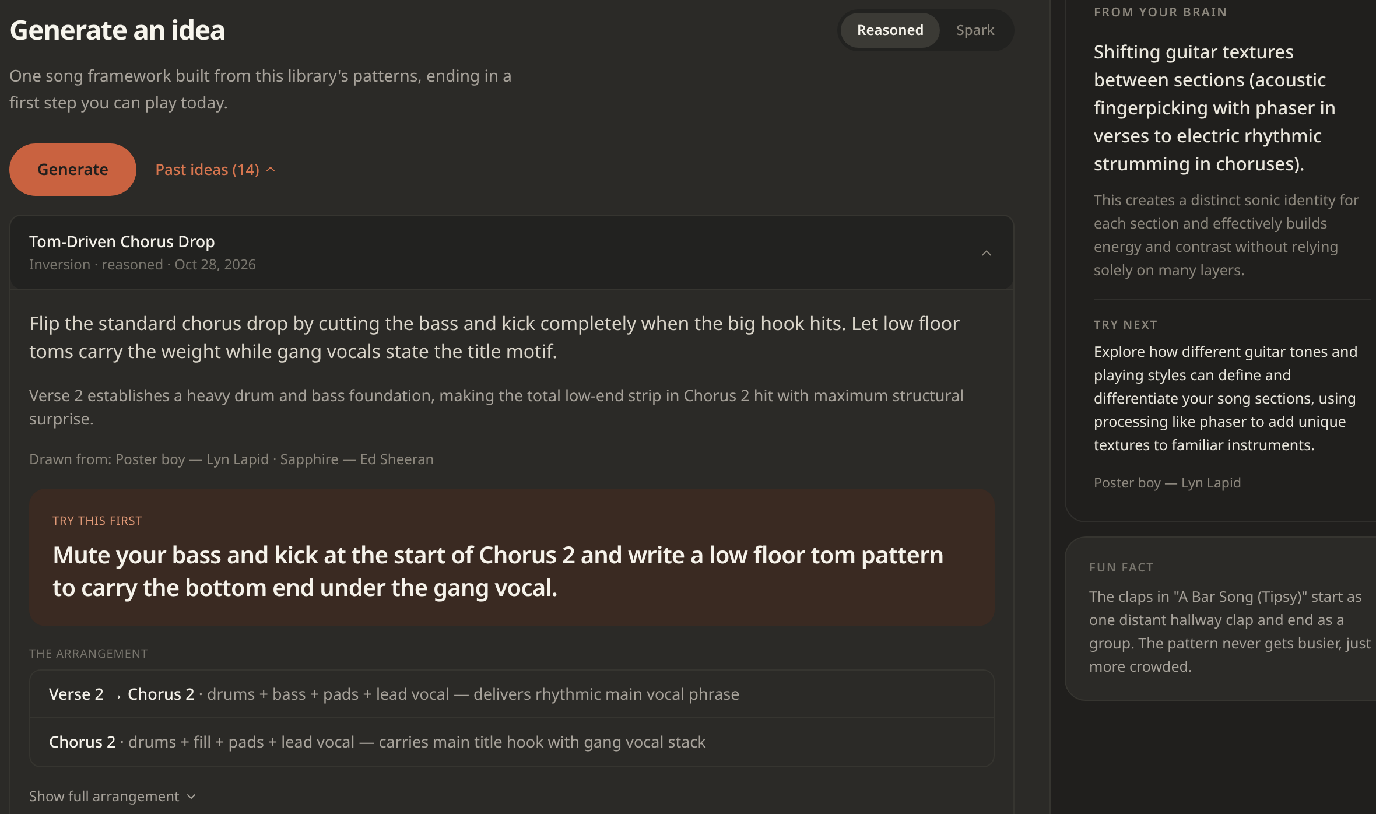Click the Explore how different guitar tones paragraph

click(1226, 398)
